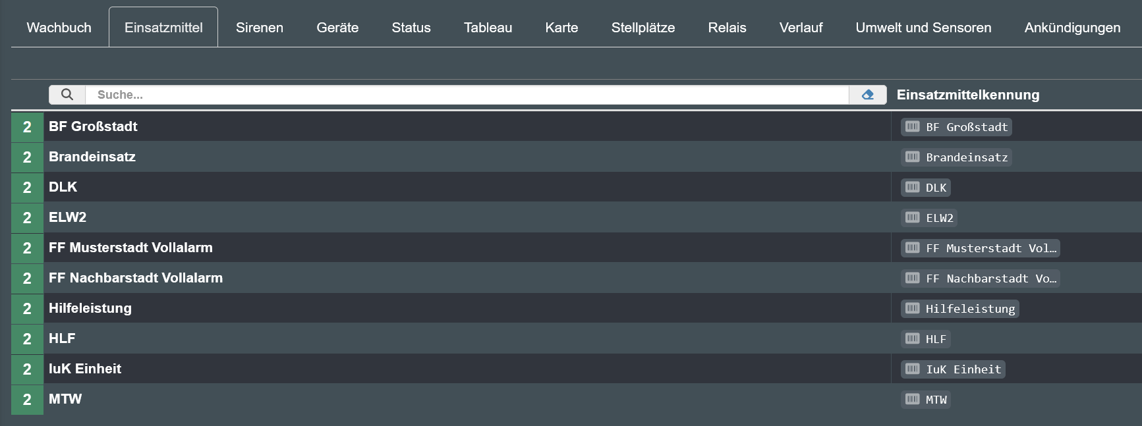Click the barcode icon for IuK Einheit
The width and height of the screenshot is (1142, 426).
(913, 369)
